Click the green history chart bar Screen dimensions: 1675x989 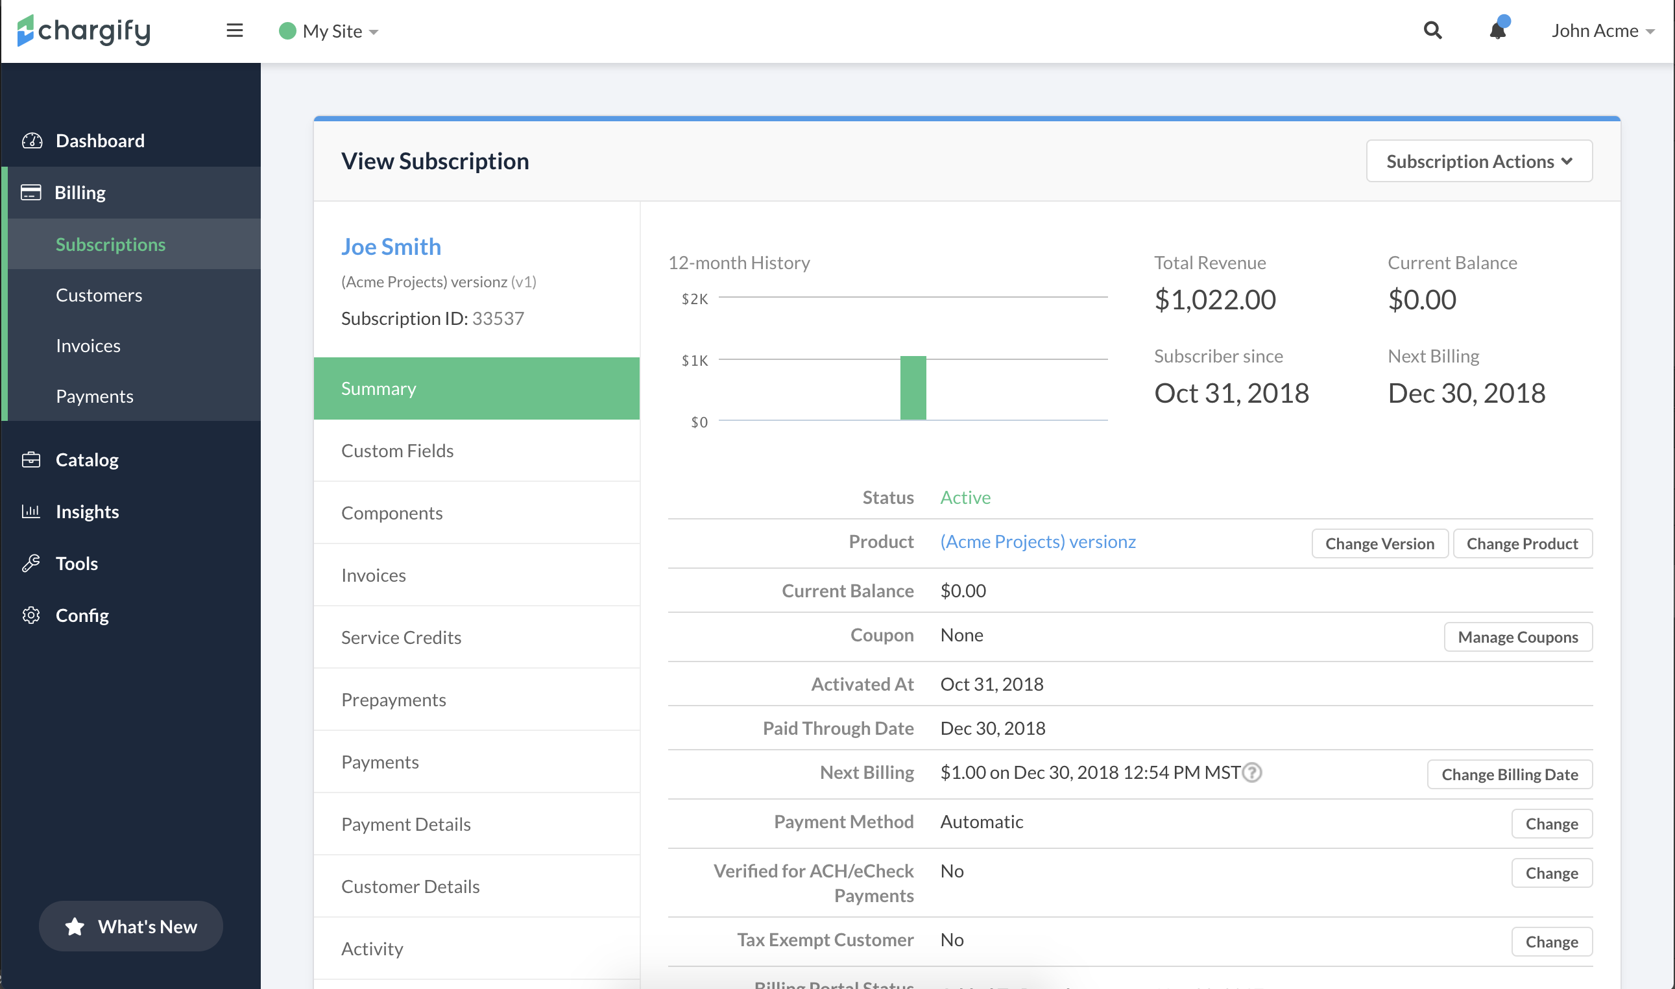pos(913,388)
